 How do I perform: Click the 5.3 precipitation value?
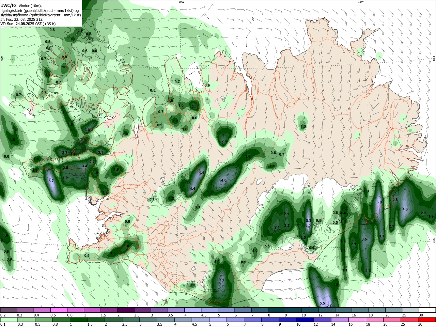pyautogui.click(x=309, y=220)
